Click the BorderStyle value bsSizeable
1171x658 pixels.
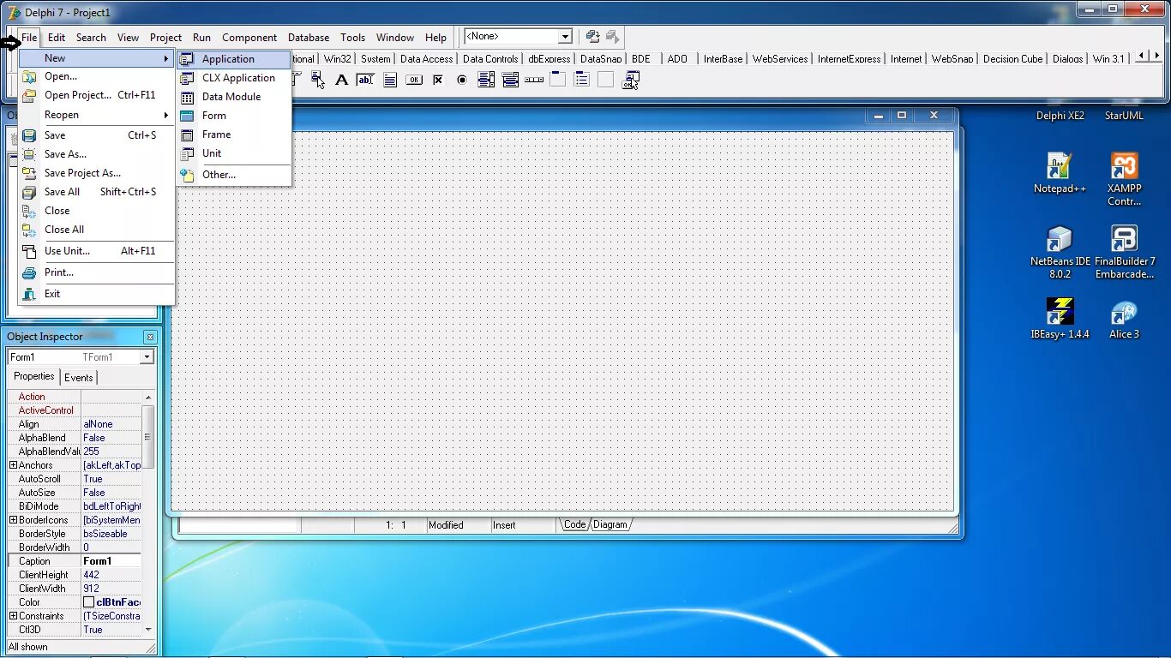(111, 534)
